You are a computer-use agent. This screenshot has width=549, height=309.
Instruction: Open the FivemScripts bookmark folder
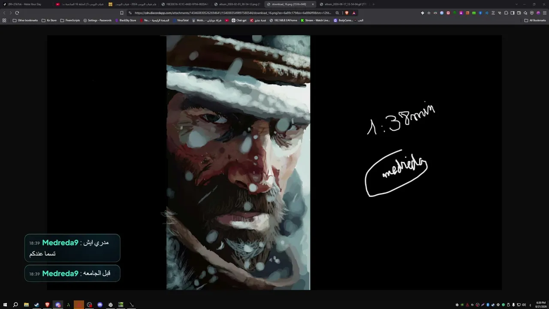[70, 20]
